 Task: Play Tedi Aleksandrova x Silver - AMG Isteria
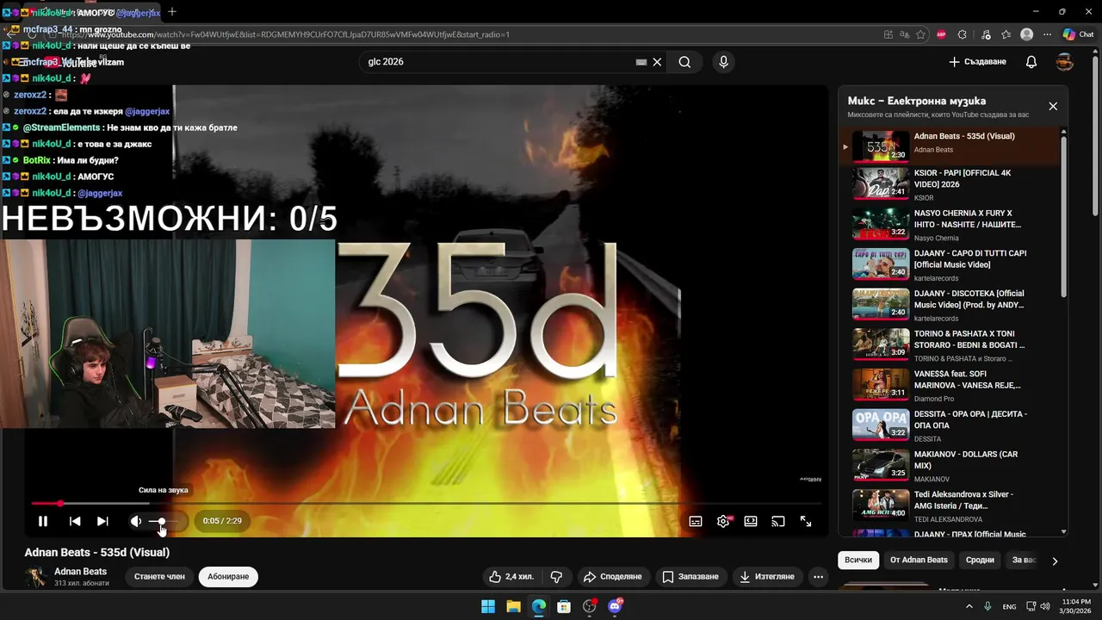[949, 507]
